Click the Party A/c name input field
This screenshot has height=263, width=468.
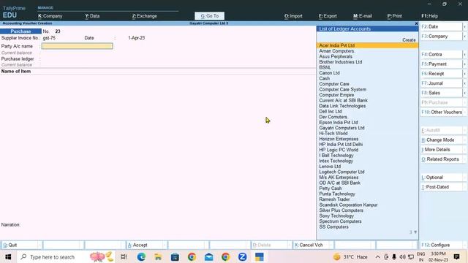click(x=78, y=46)
